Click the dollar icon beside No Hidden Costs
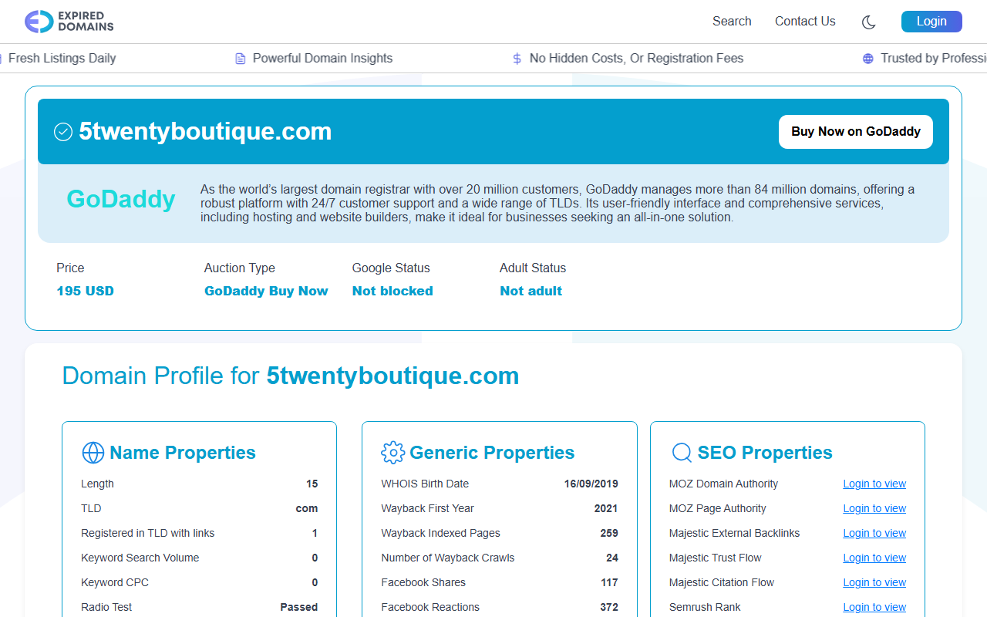The image size is (987, 617). coord(517,59)
